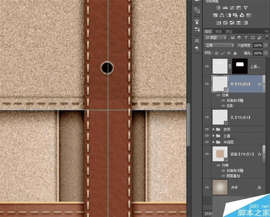Viewport: 270px width, 217px height.
Task: Click the Vibrance triangle adjustment icon
Action: (x=246, y=8)
